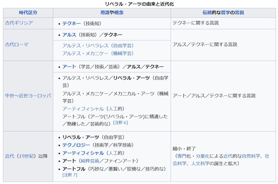The height and width of the screenshot is (184, 278).
Task: Follow the 哲学 link in the column header
Action: (x=225, y=13)
